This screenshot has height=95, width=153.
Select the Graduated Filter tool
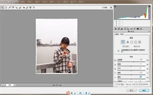click(30, 7)
